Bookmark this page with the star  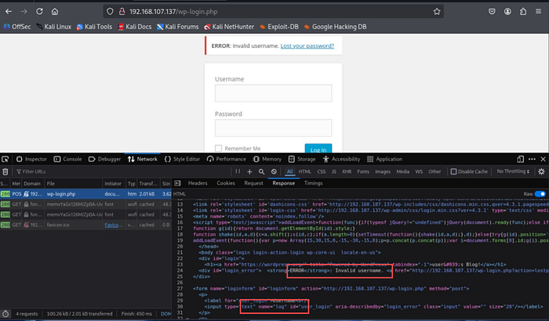[437, 12]
